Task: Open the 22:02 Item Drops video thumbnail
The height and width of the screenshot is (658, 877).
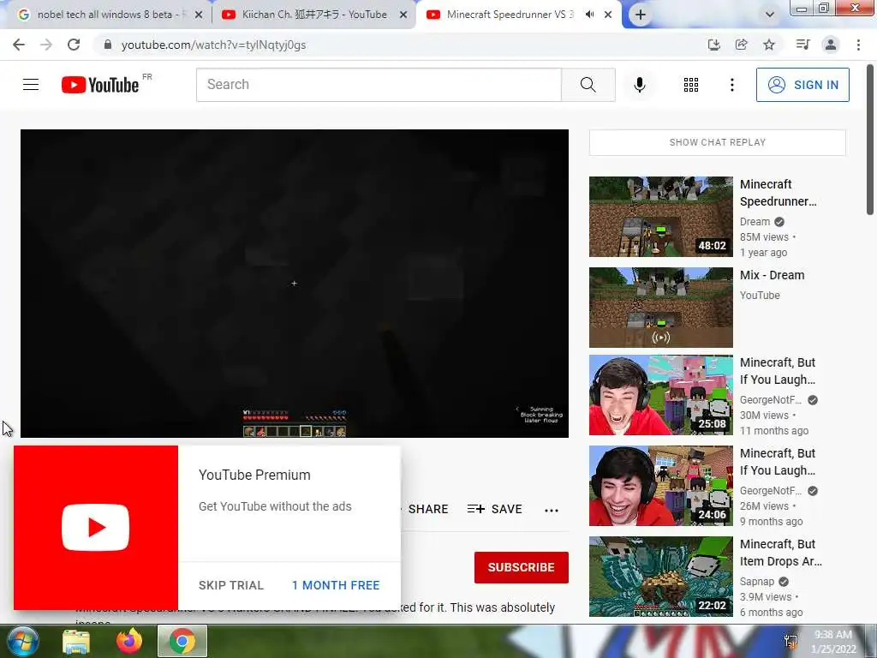Action: point(661,577)
